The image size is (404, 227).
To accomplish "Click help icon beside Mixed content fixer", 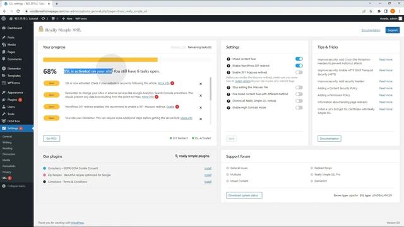I will 229,59.
